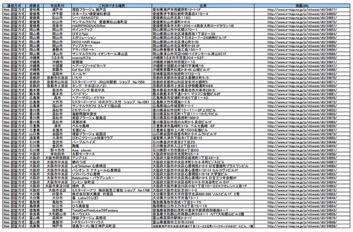Image resolution: width=353 pixels, height=232 pixels.
Task: Open the URL ending in 34858
Action: (x=302, y=226)
